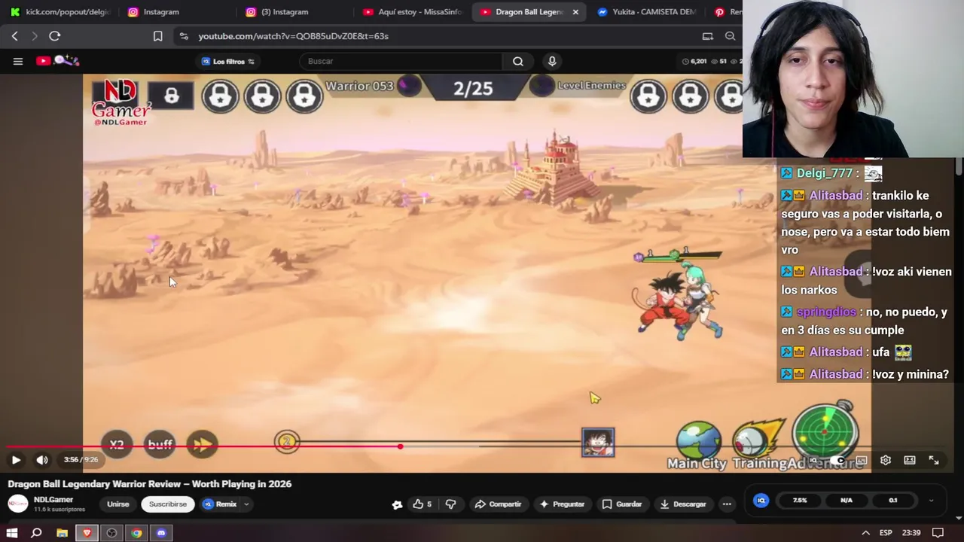Screen dimensions: 964x542
Task: Open the cast screen icon
Action: tap(707, 36)
